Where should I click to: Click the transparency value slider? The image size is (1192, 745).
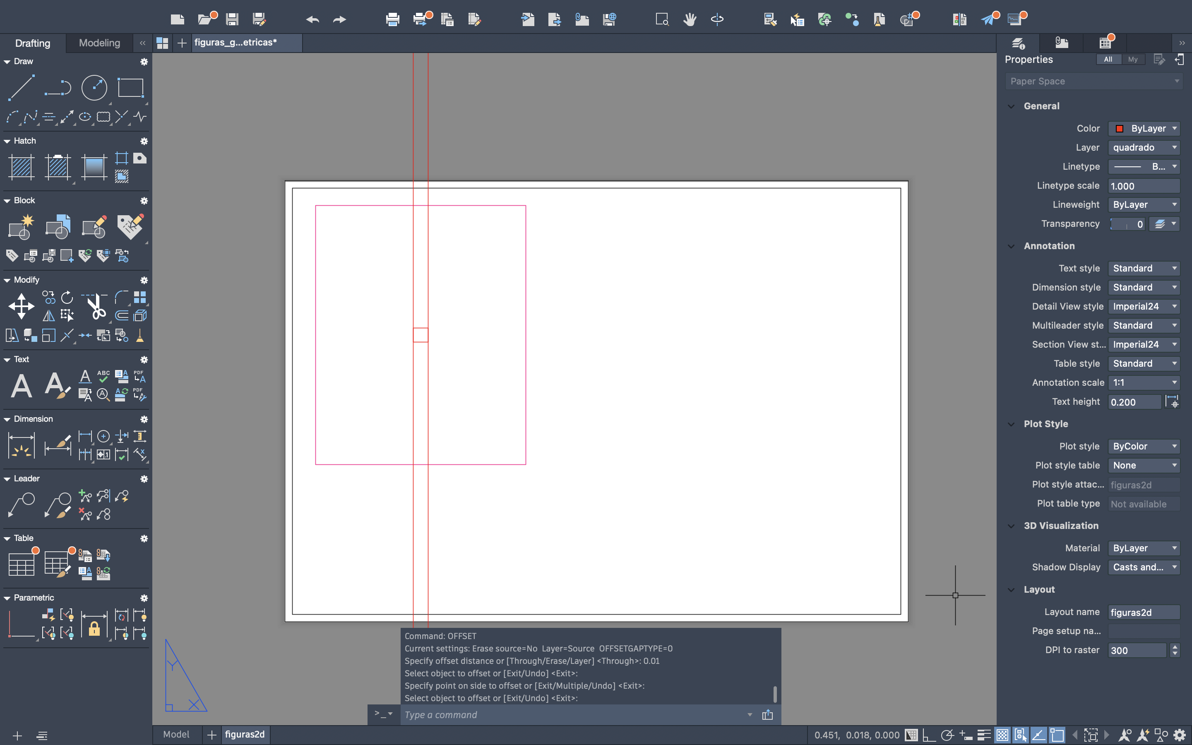pyautogui.click(x=1127, y=223)
